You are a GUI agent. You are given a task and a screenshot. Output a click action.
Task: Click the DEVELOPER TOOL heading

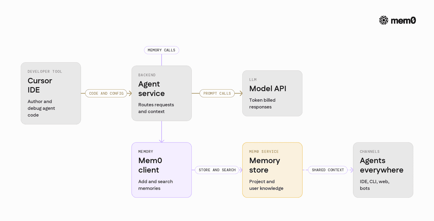pyautogui.click(x=45, y=71)
